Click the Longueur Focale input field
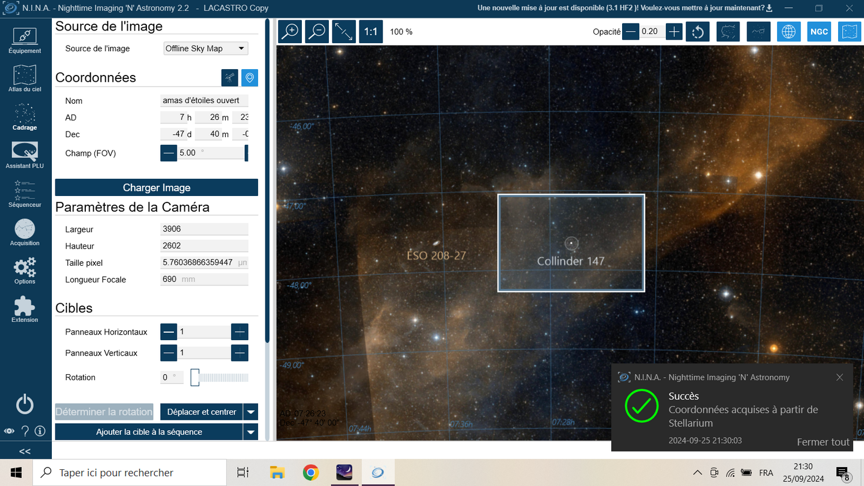864x486 pixels. click(204, 279)
